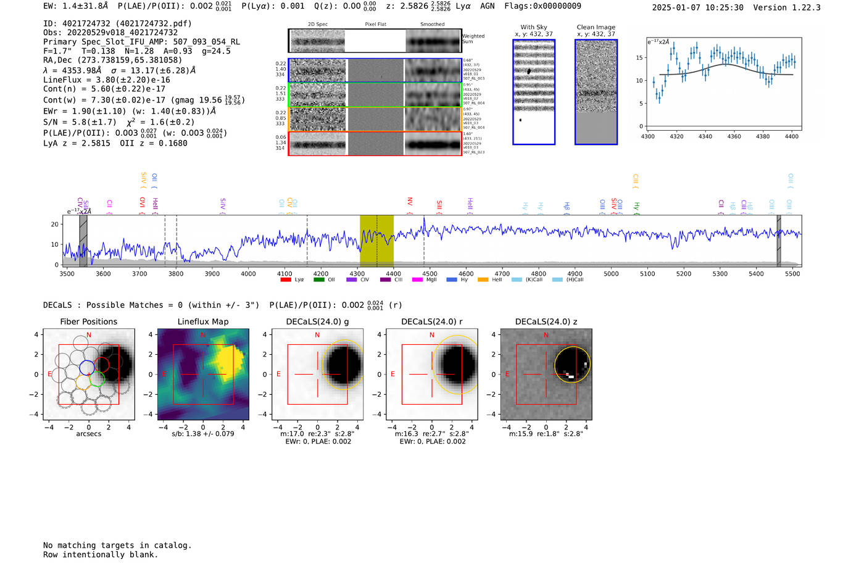Screen dimensions: 864x588
Task: Open the DECaLS(24.0) z cutout
Action: coord(546,375)
